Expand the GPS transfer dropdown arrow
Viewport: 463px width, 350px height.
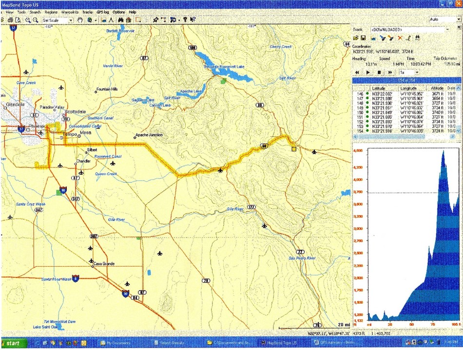[x=179, y=20]
